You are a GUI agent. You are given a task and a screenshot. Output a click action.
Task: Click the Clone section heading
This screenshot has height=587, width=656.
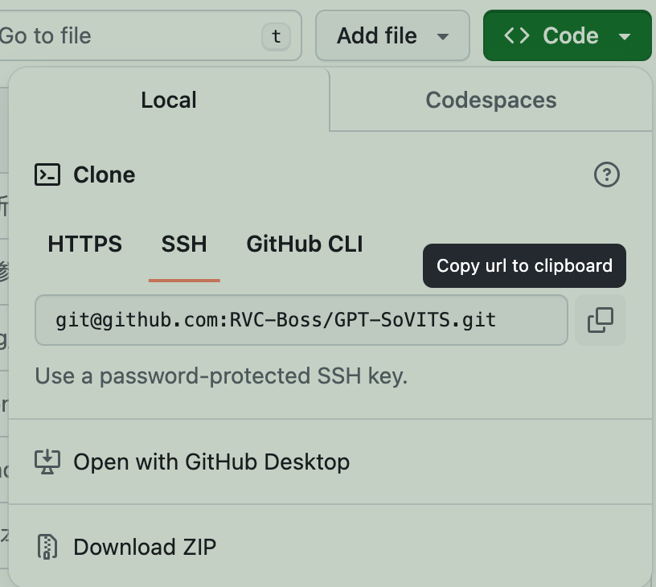coord(104,174)
